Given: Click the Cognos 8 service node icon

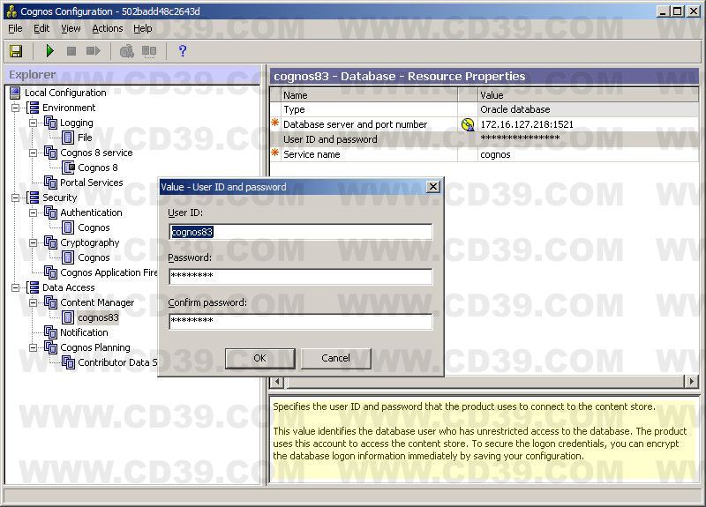Looking at the screenshot, I should coord(50,153).
